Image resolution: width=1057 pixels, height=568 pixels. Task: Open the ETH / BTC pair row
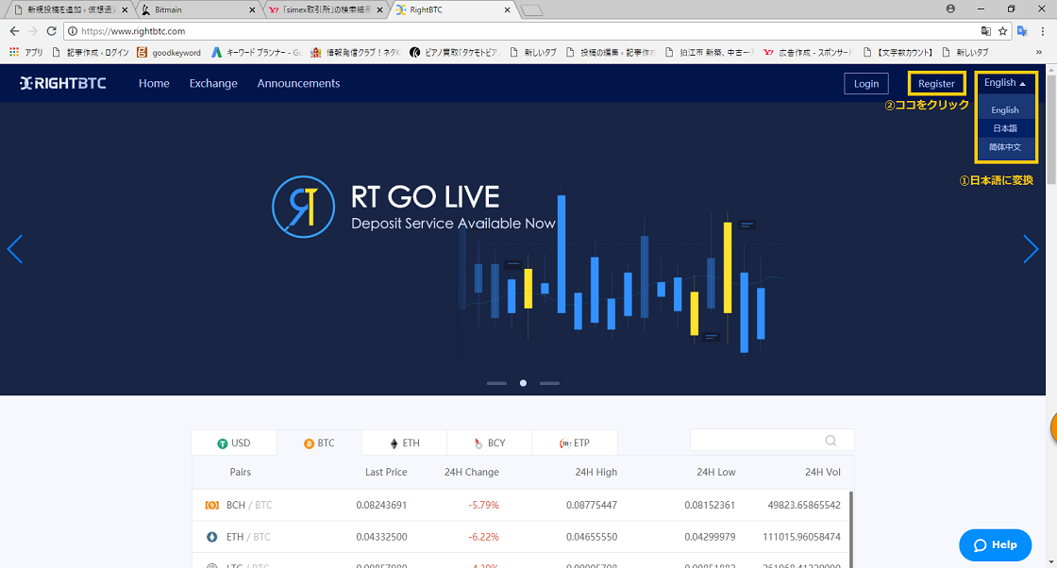point(520,537)
